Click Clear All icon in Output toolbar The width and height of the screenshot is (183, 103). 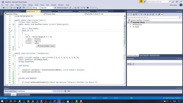tap(65, 91)
